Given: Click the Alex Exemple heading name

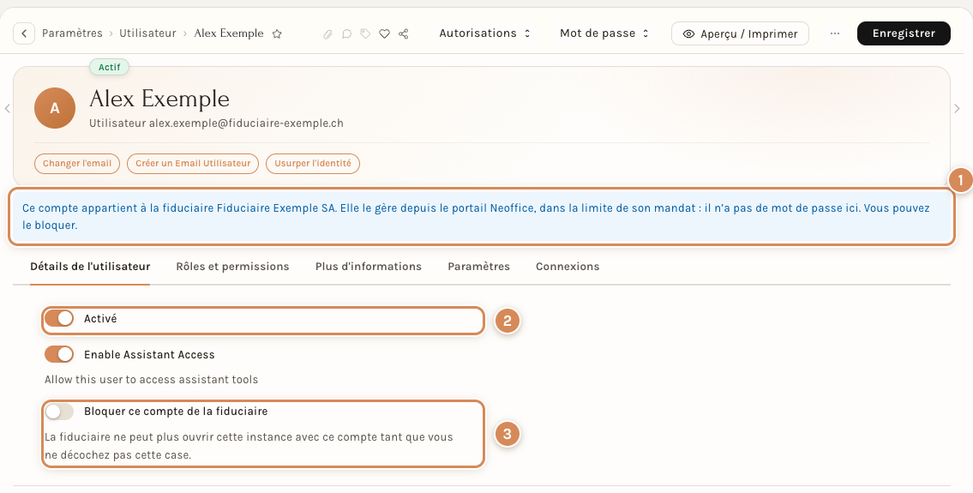Looking at the screenshot, I should pos(159,99).
